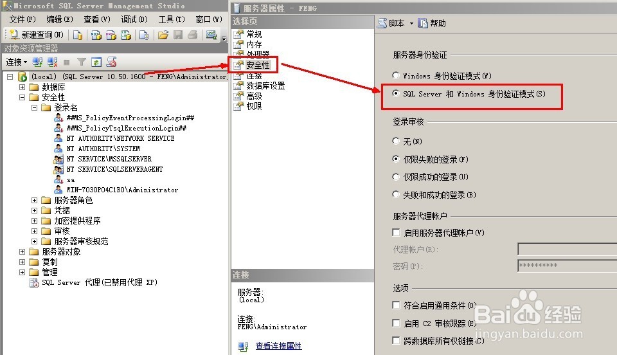617x355 pixels.
Task: Select Windows 身份验证模式 radio button
Action: tap(396, 75)
